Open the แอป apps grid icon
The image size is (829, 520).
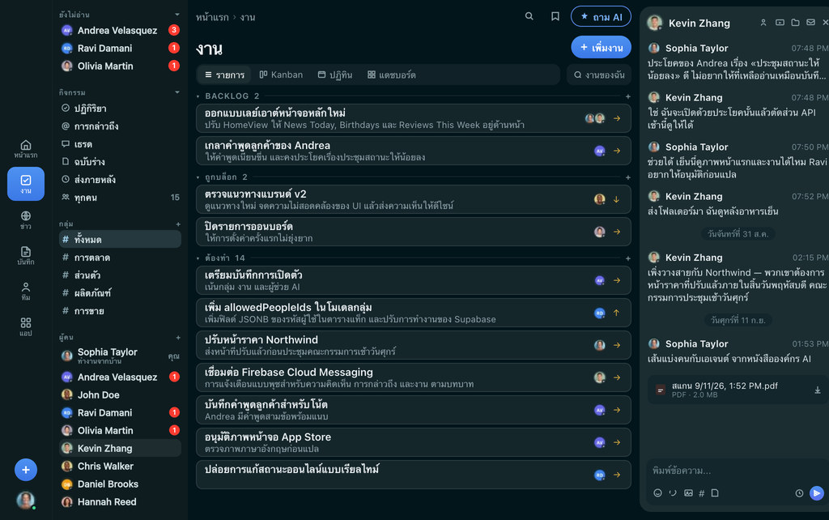[x=25, y=326]
